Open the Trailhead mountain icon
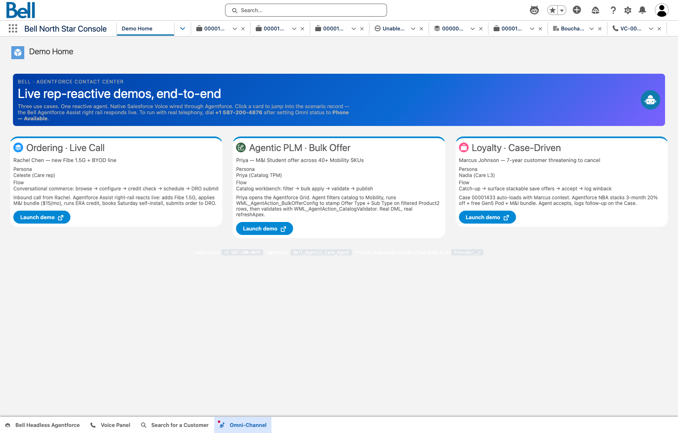 595,10
